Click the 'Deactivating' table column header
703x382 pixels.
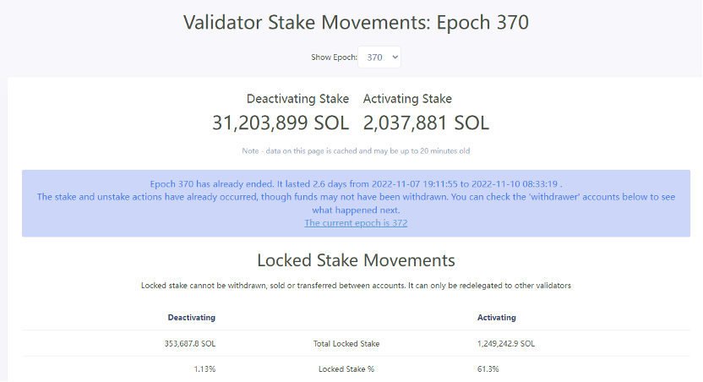pos(192,318)
